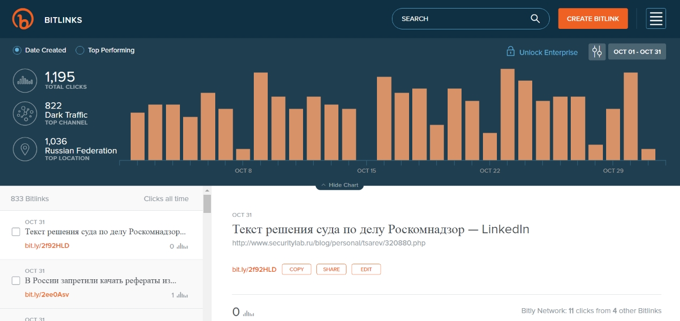Open the securitylab.ru long URL link
This screenshot has height=321, width=680.
[329, 243]
